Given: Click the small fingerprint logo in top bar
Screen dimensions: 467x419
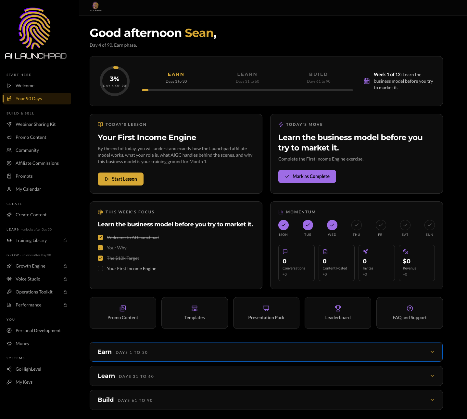Looking at the screenshot, I should (95, 6).
